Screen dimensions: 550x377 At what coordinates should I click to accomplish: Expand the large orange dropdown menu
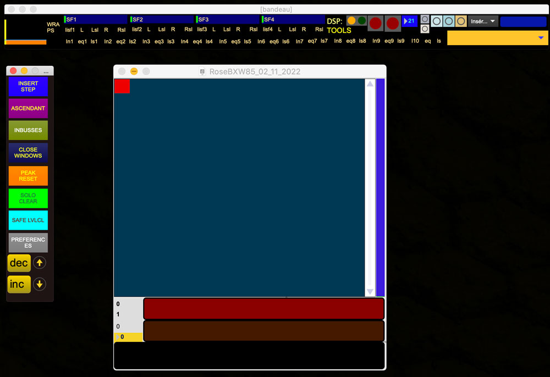click(498, 38)
